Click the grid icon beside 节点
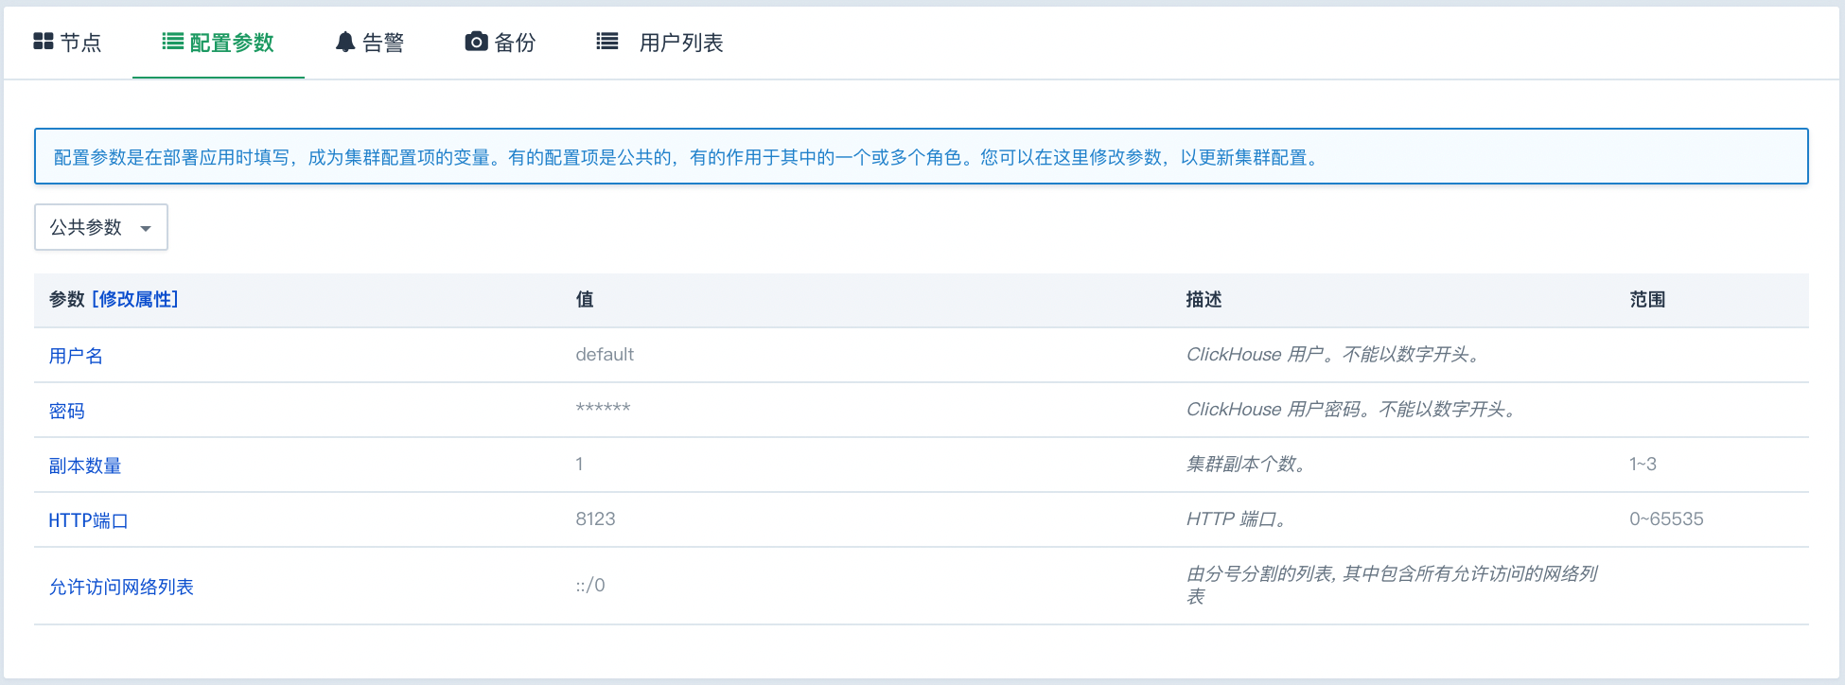The width and height of the screenshot is (1845, 685). (44, 42)
